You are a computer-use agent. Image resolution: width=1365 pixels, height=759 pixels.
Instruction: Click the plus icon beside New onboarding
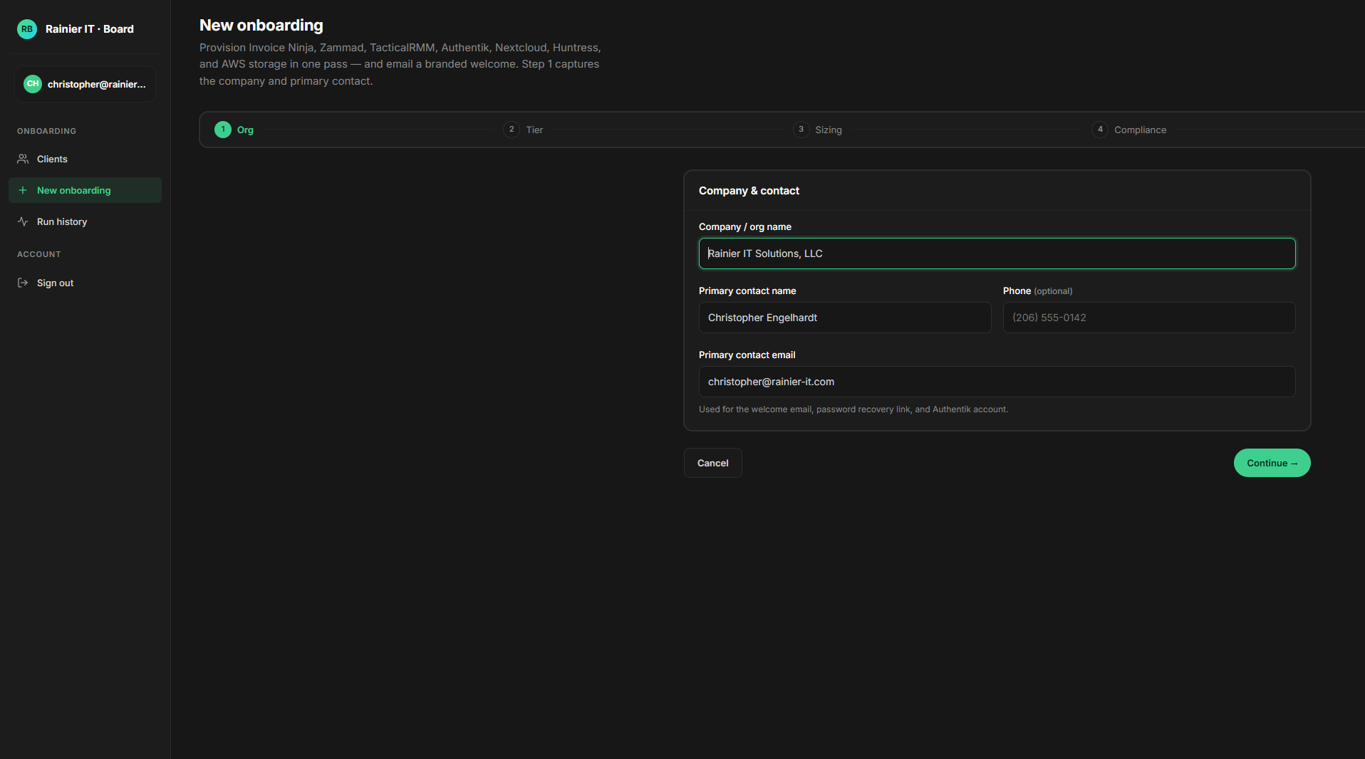tap(23, 190)
